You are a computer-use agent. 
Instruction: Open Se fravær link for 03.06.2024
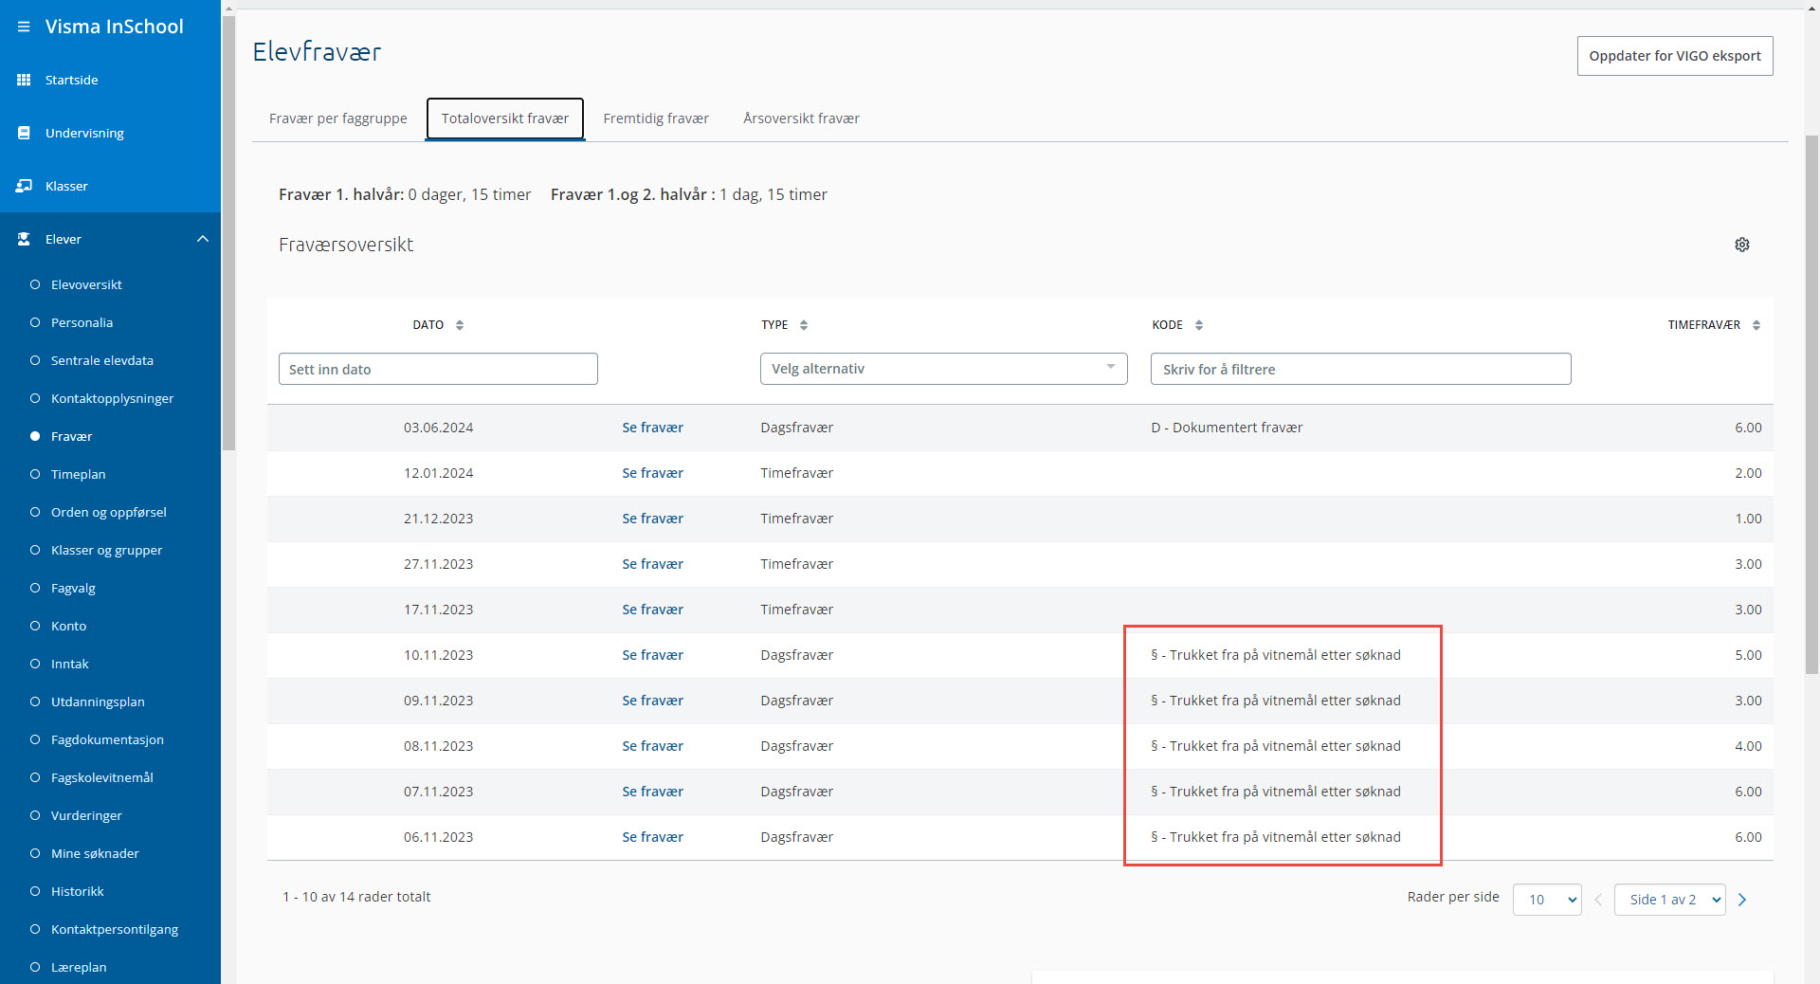click(652, 428)
